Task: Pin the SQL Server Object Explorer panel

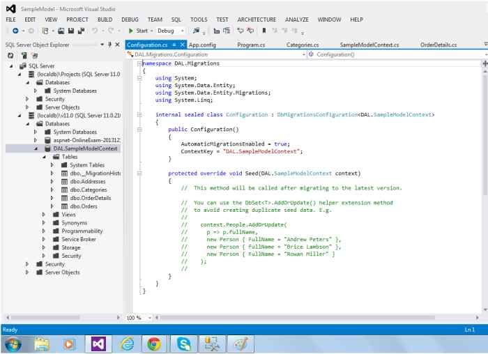Action: pos(109,45)
